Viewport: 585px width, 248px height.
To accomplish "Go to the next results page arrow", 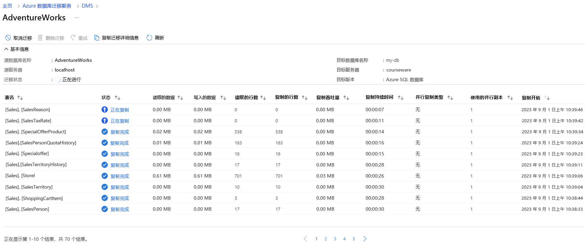I will 365,239.
